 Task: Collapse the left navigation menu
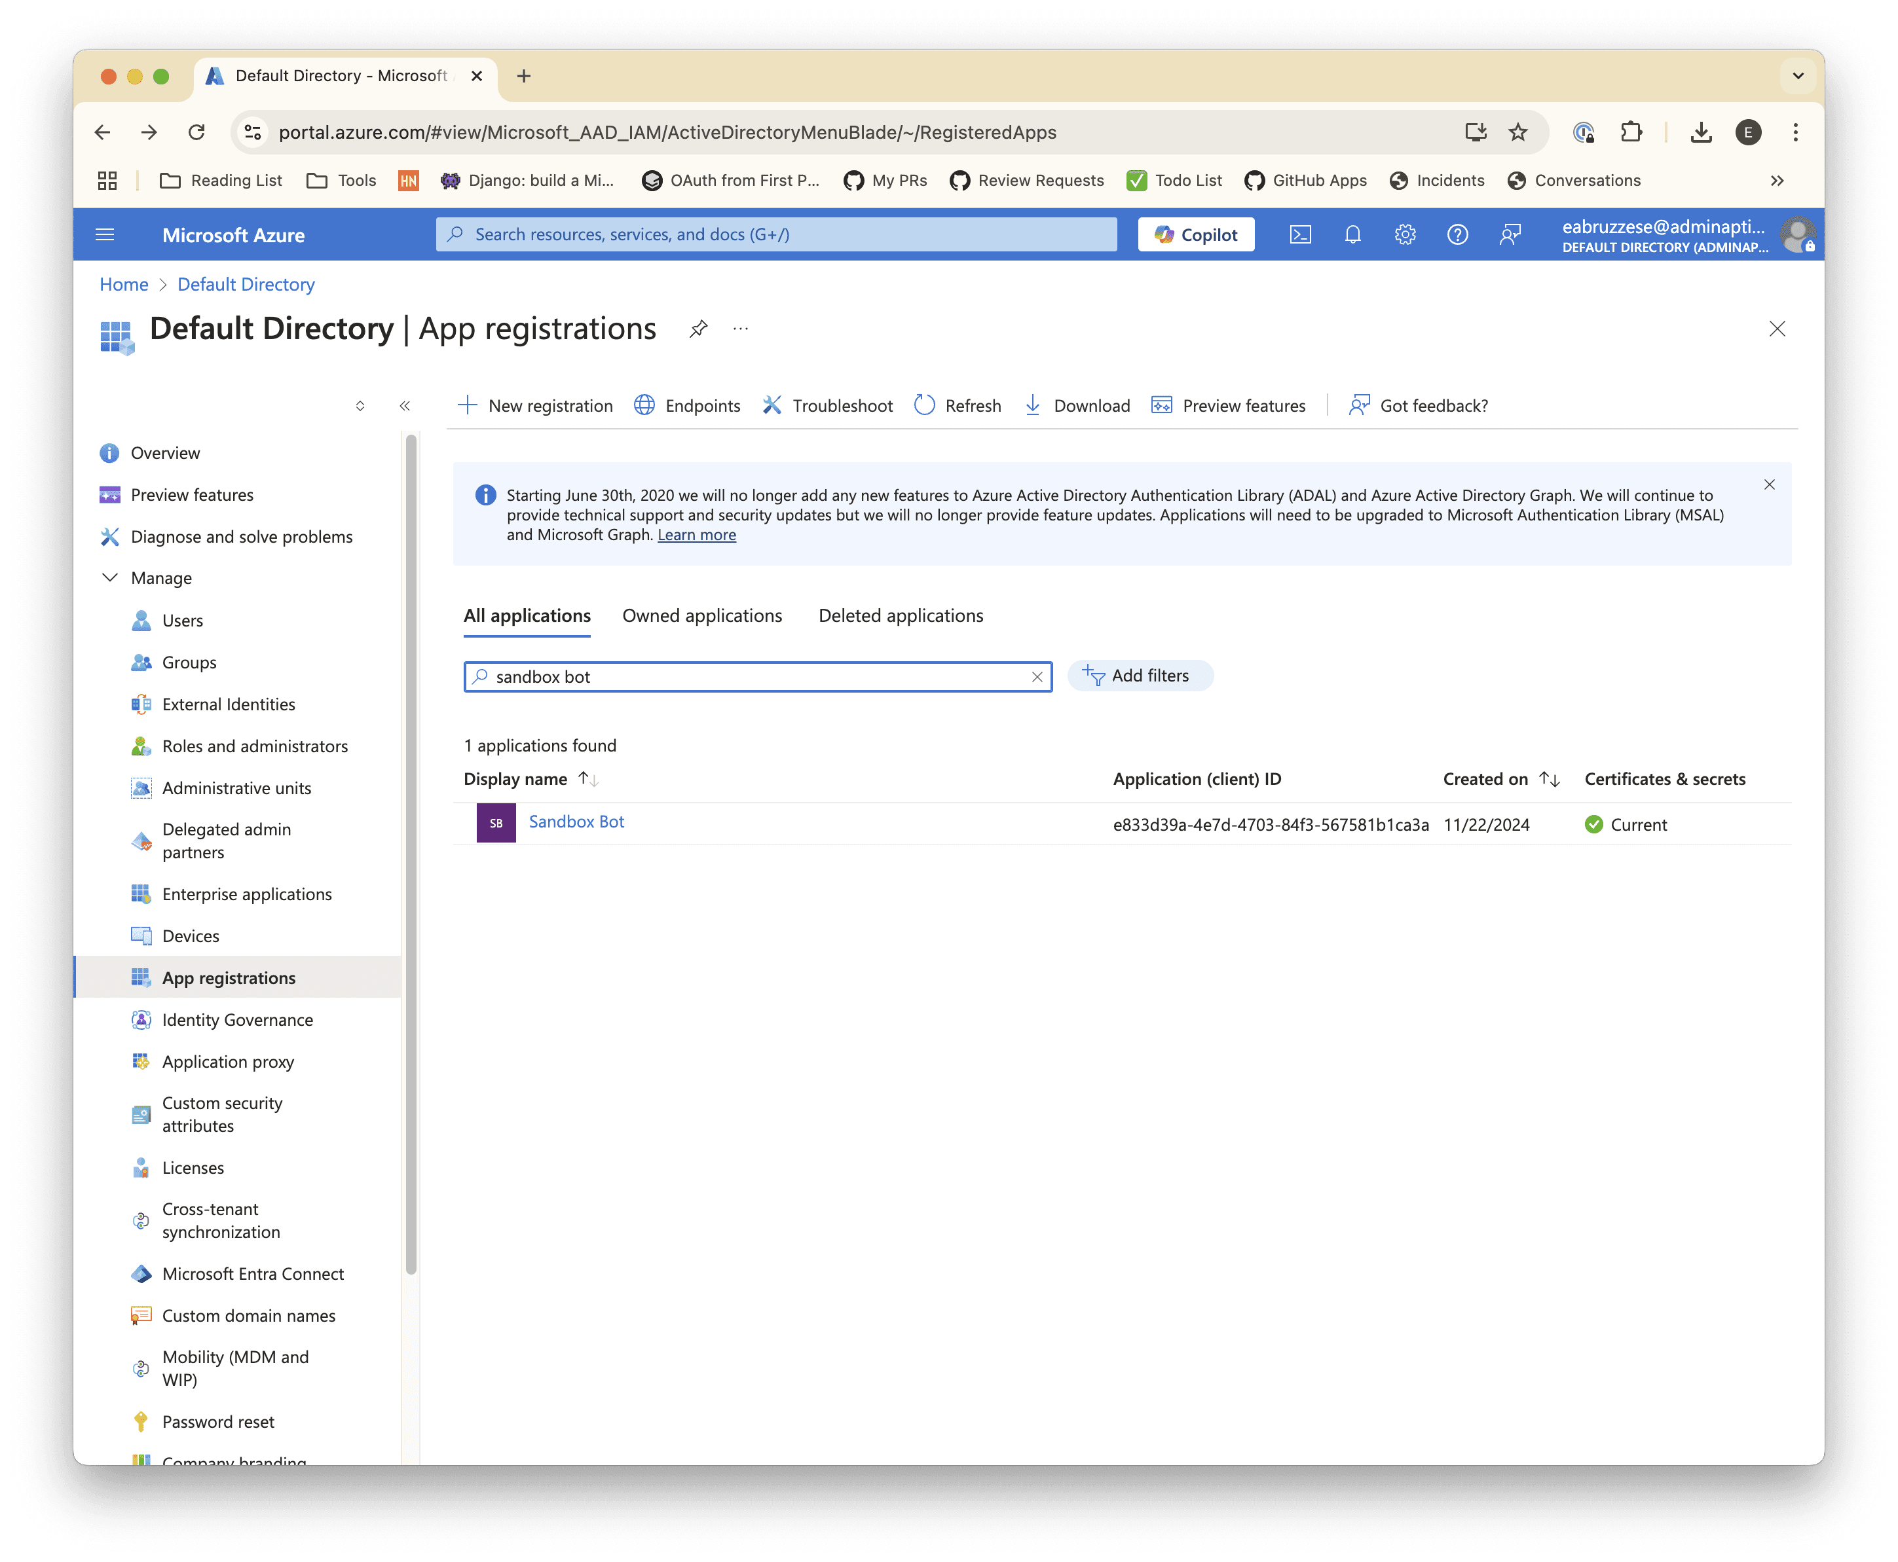click(404, 406)
